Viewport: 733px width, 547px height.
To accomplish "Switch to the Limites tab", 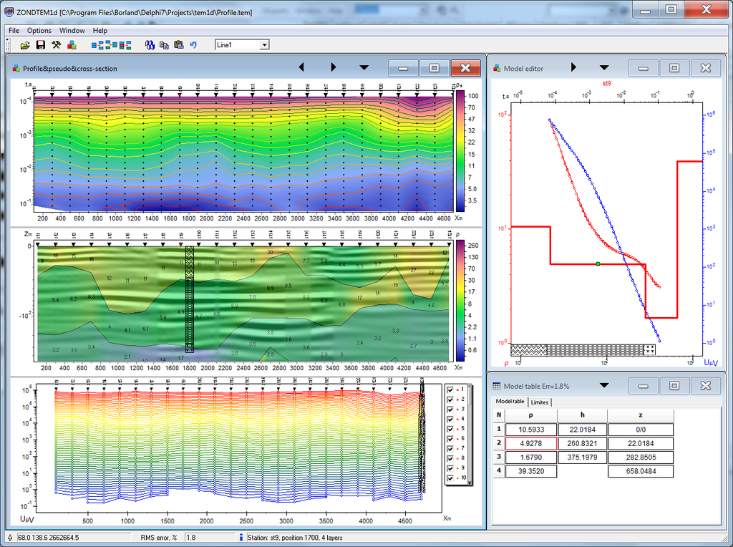I will [539, 402].
